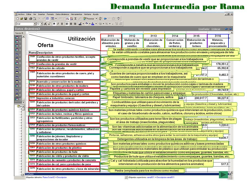Save using the floppy disk icon
The image size is (247, 185).
coord(26,18)
